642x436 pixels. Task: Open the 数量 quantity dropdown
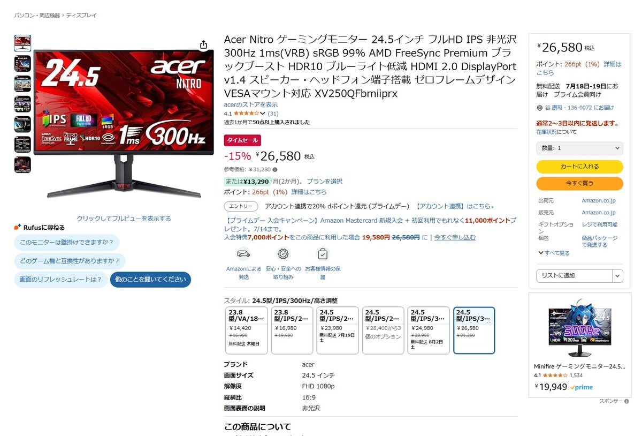579,148
